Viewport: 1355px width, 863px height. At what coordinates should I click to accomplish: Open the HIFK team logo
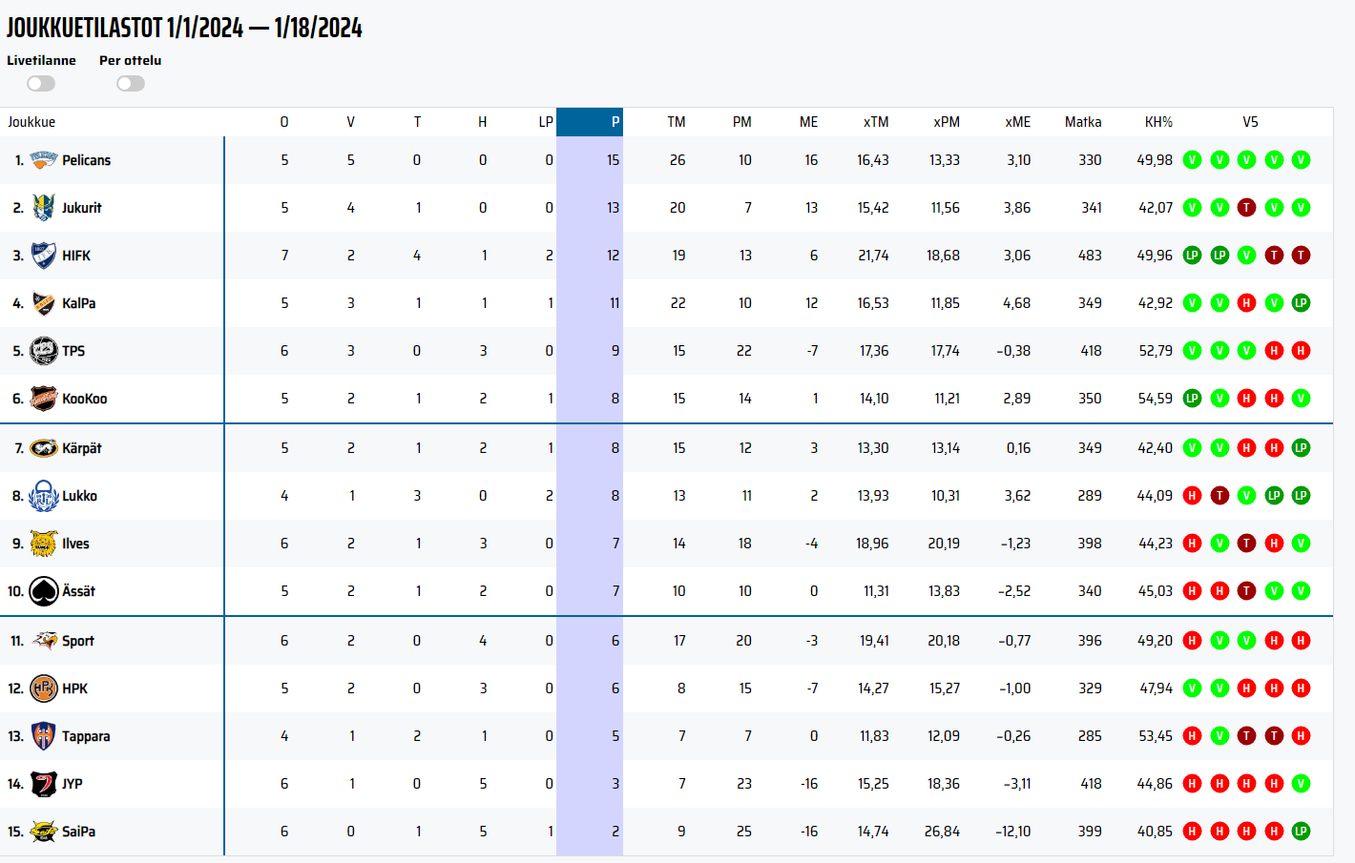(x=44, y=256)
